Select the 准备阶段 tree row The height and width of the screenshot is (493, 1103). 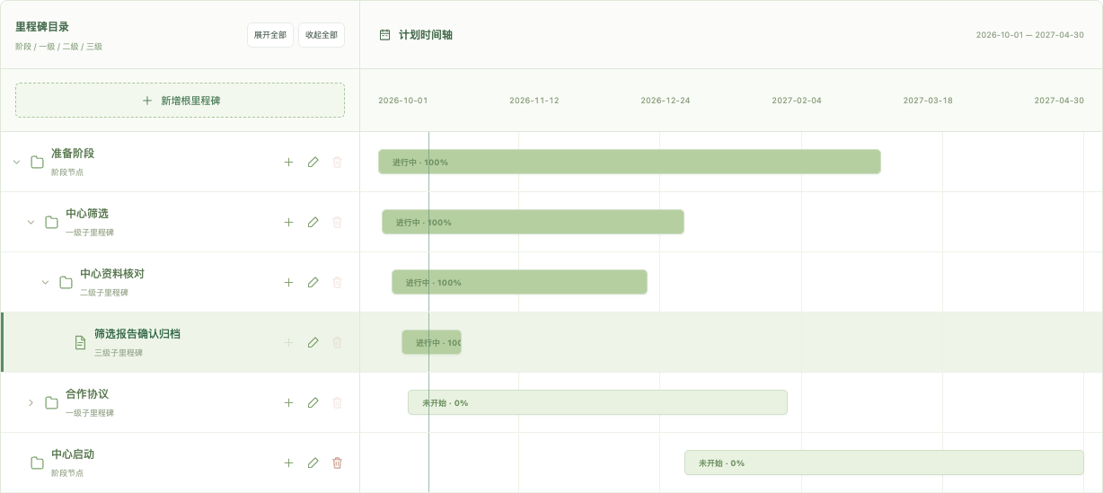tap(180, 163)
